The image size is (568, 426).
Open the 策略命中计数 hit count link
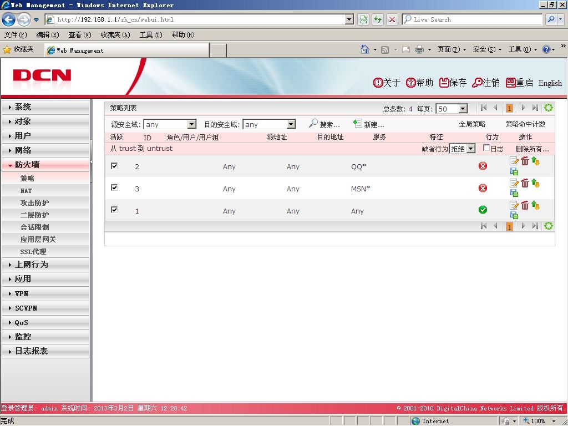coord(525,124)
